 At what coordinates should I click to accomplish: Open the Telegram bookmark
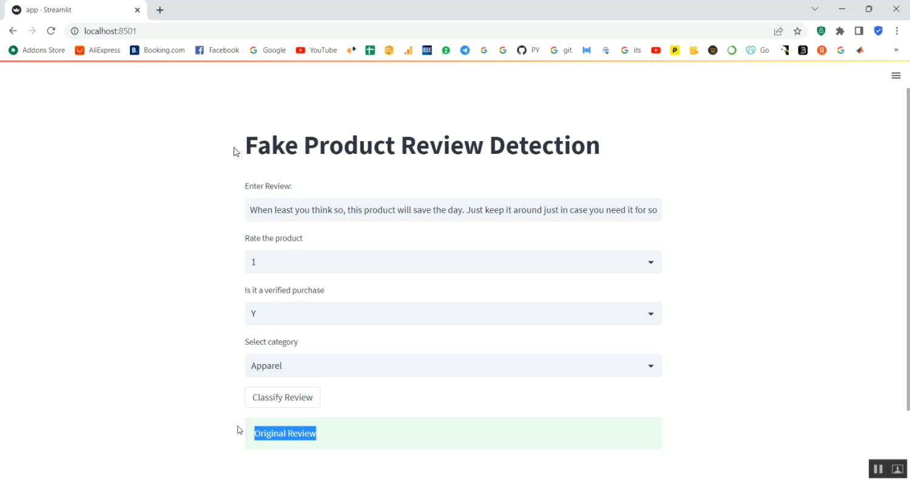click(464, 50)
